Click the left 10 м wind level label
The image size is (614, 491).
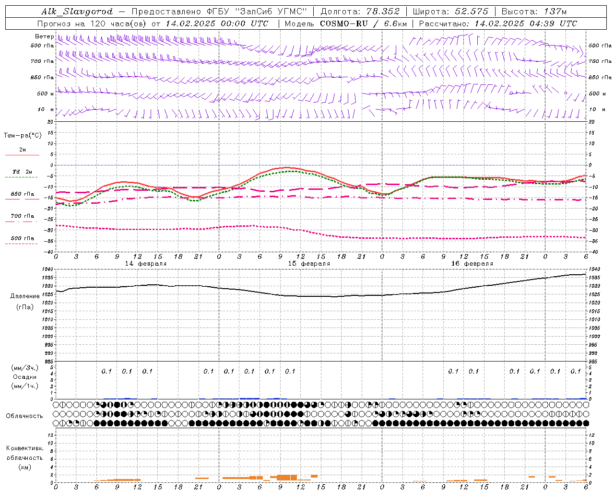click(x=46, y=109)
